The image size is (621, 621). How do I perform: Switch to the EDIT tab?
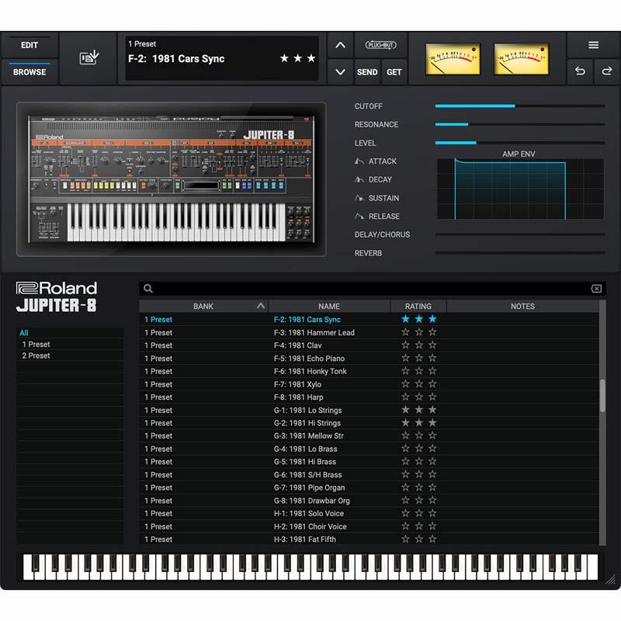(x=29, y=45)
